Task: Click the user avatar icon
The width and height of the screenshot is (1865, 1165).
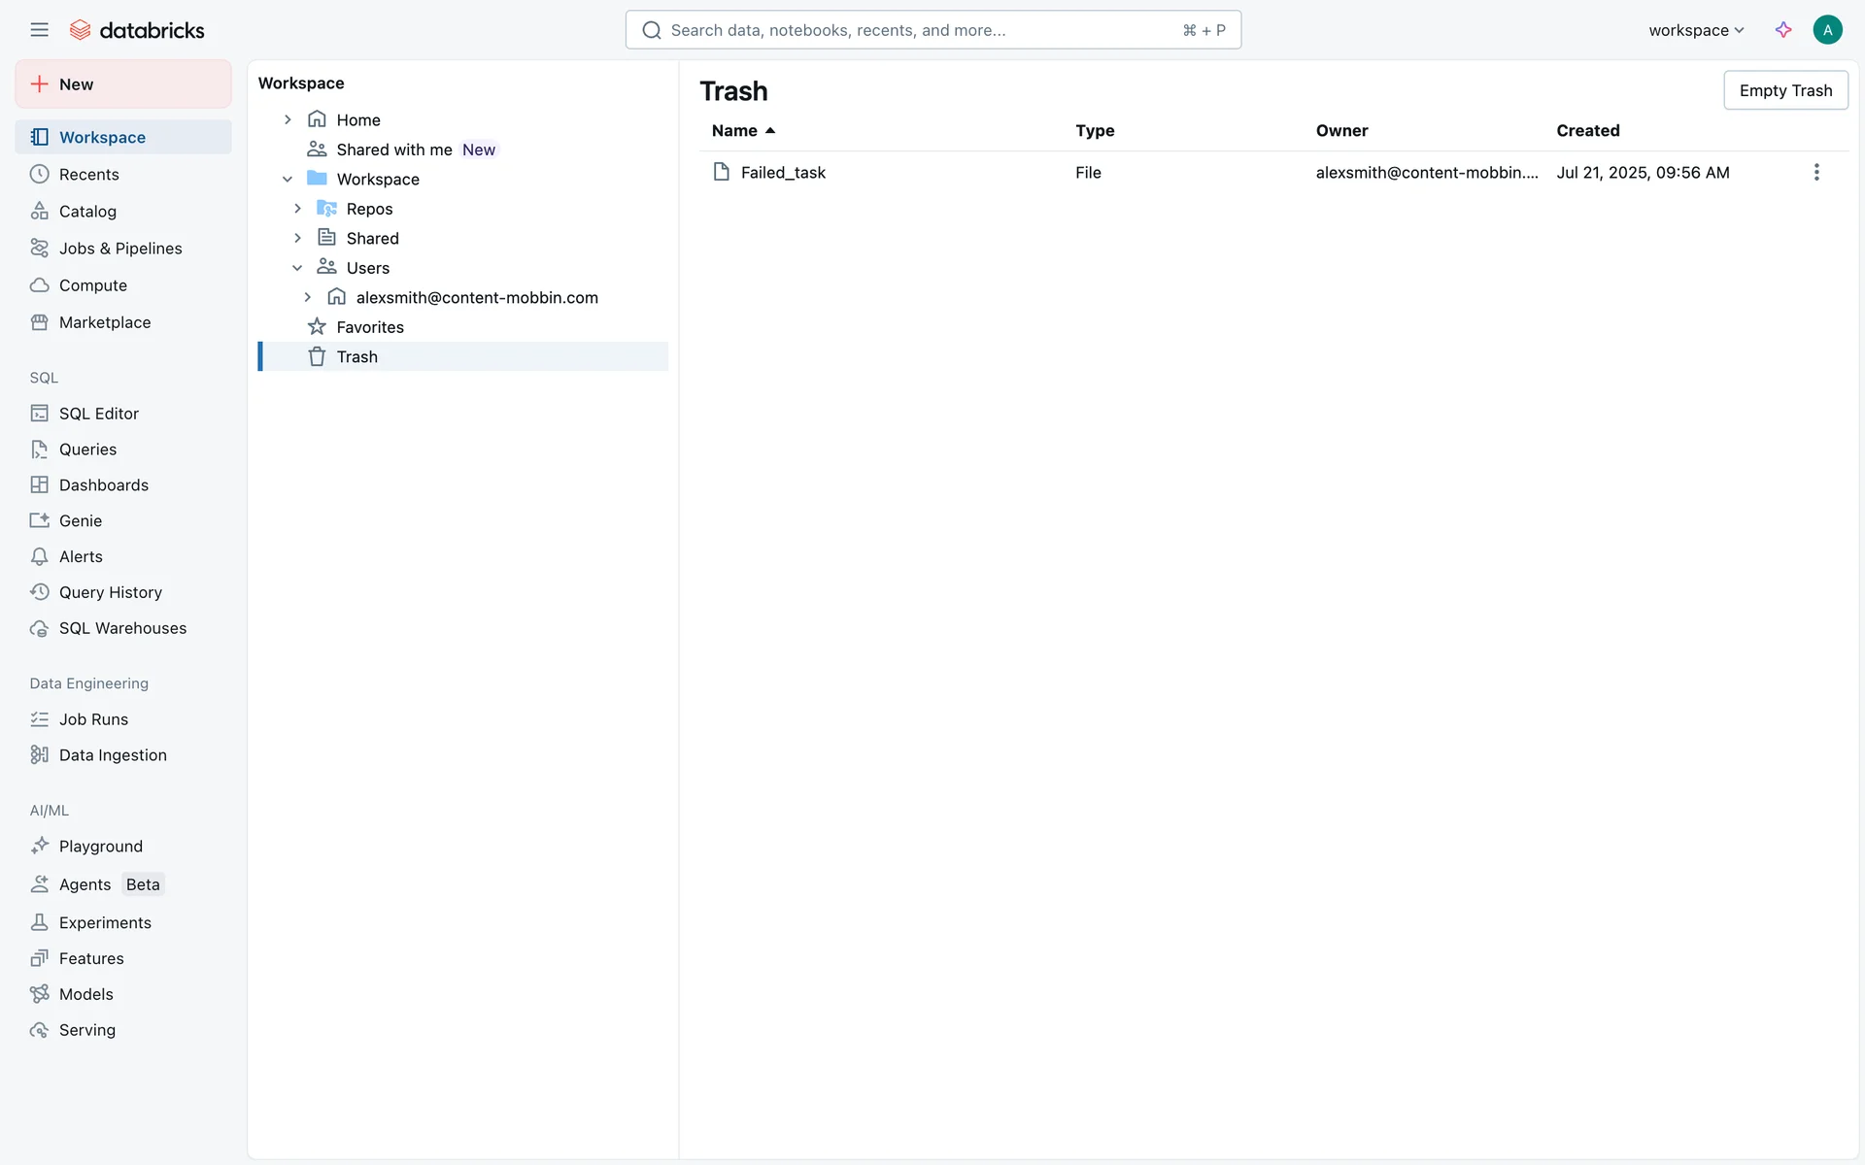Action: [x=1827, y=30]
